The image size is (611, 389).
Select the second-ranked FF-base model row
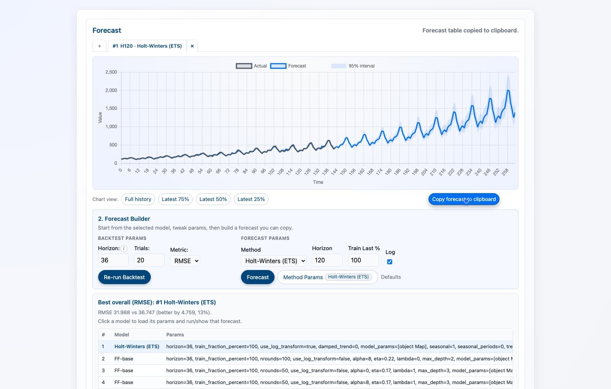click(x=124, y=359)
